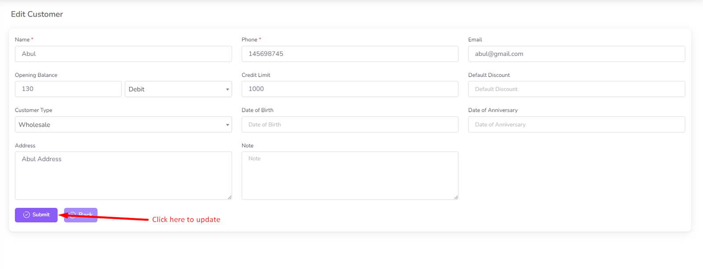Viewport: 703px width, 269px height.
Task: Click the empty Default Discount field
Action: tap(576, 89)
